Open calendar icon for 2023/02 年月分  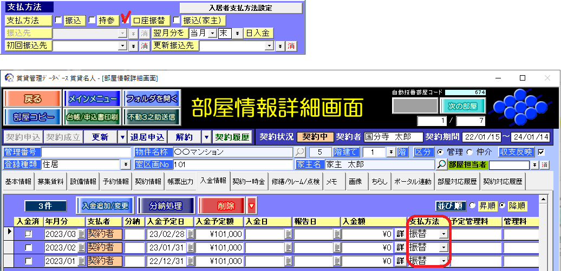[x=81, y=247]
